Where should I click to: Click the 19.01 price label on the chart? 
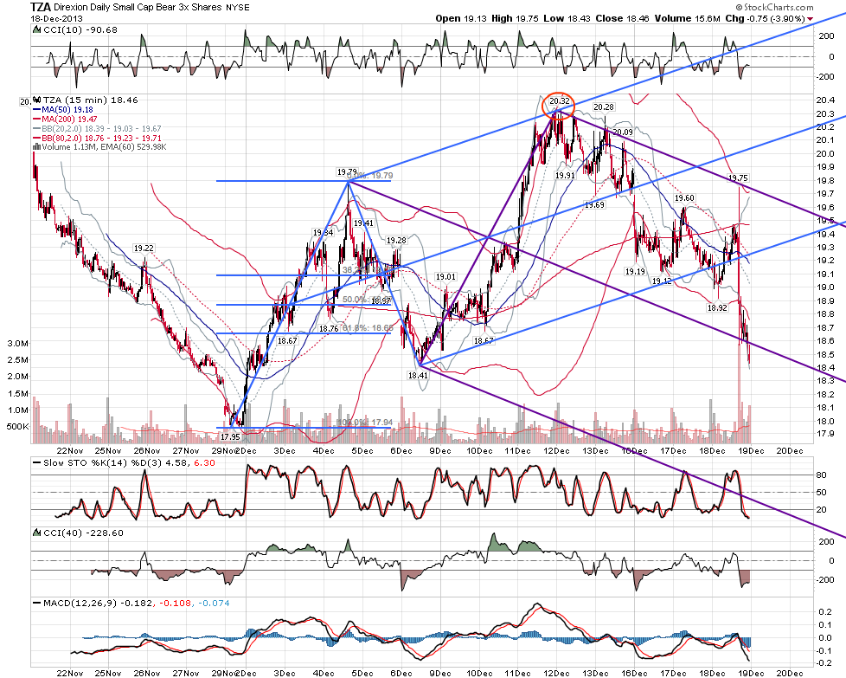[x=445, y=276]
